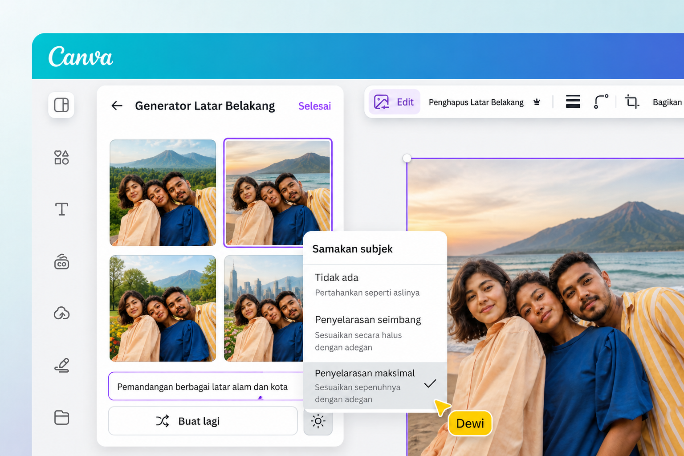
Task: Select the Crop tool icon
Action: point(631,102)
